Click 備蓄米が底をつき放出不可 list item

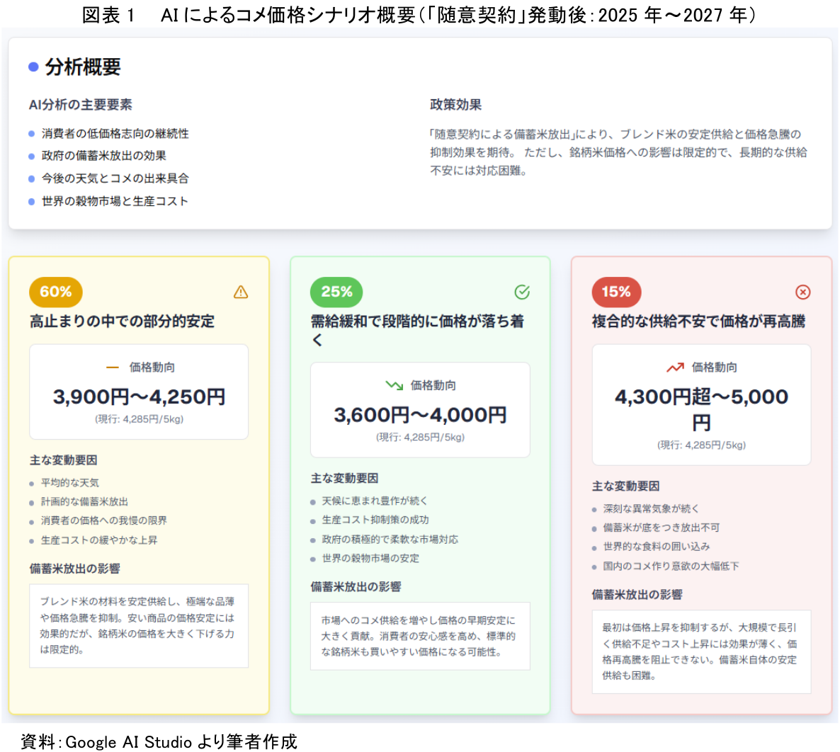click(661, 528)
